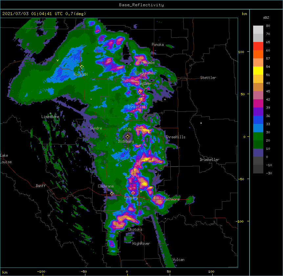Click the yellow V marker northwest of RockyMH

pyautogui.click(x=57, y=60)
